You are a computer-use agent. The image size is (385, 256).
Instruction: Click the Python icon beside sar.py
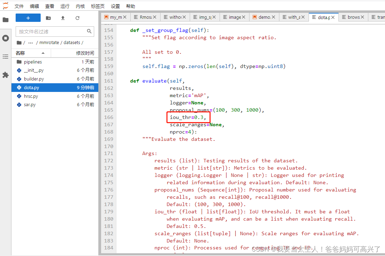point(19,105)
